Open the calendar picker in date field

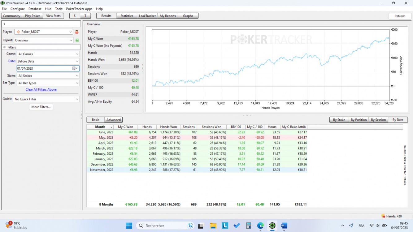click(75, 68)
